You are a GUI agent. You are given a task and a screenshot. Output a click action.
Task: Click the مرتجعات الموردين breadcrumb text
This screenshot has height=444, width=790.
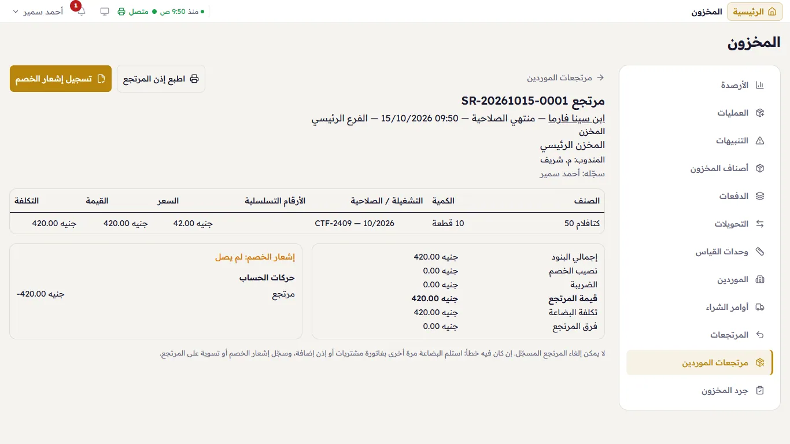559,77
